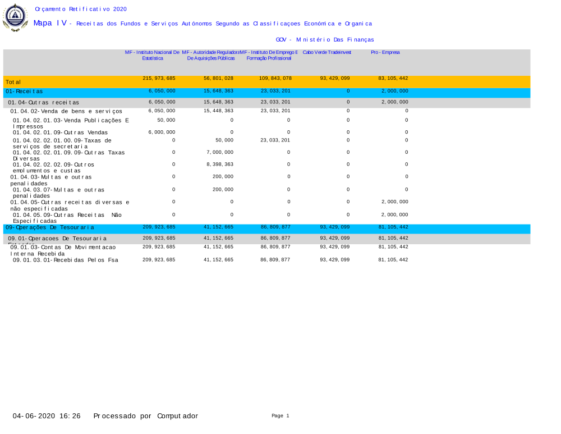The image size is (561, 434).
Task: Select '09.01.03.01-Recebidas Pelos Fsa' row label
Action: click(66, 260)
